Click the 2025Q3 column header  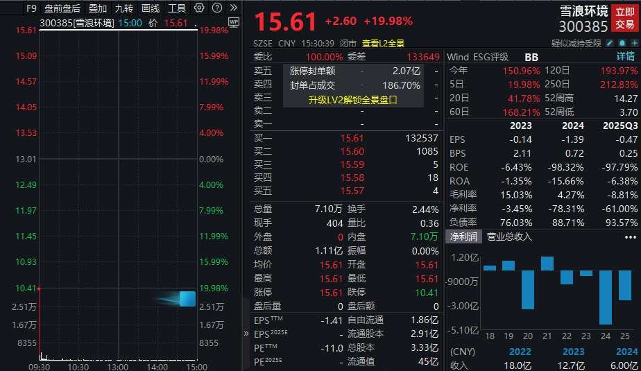(620, 126)
